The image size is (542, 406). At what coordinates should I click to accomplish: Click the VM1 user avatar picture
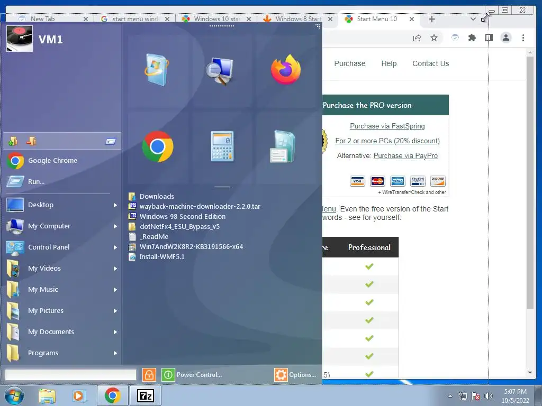click(x=20, y=39)
